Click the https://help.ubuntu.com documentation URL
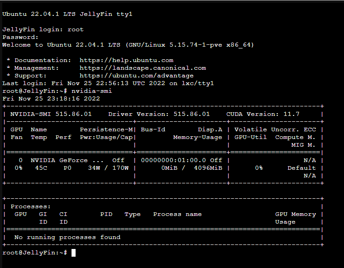The image size is (344, 268). (x=126, y=60)
